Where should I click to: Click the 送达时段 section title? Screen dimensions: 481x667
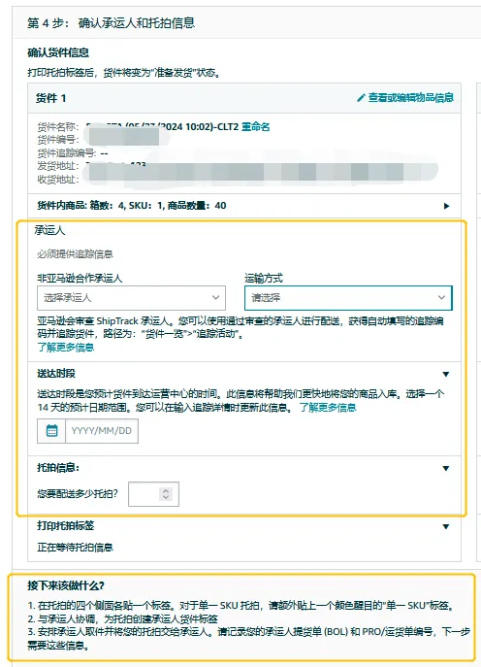click(x=56, y=374)
